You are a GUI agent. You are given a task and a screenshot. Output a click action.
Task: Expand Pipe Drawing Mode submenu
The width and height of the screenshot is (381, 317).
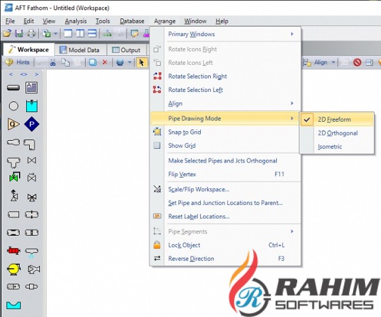point(225,119)
